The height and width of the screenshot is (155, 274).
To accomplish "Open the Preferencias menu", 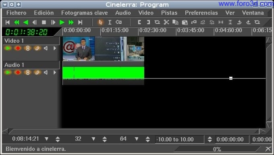I will [201, 13].
